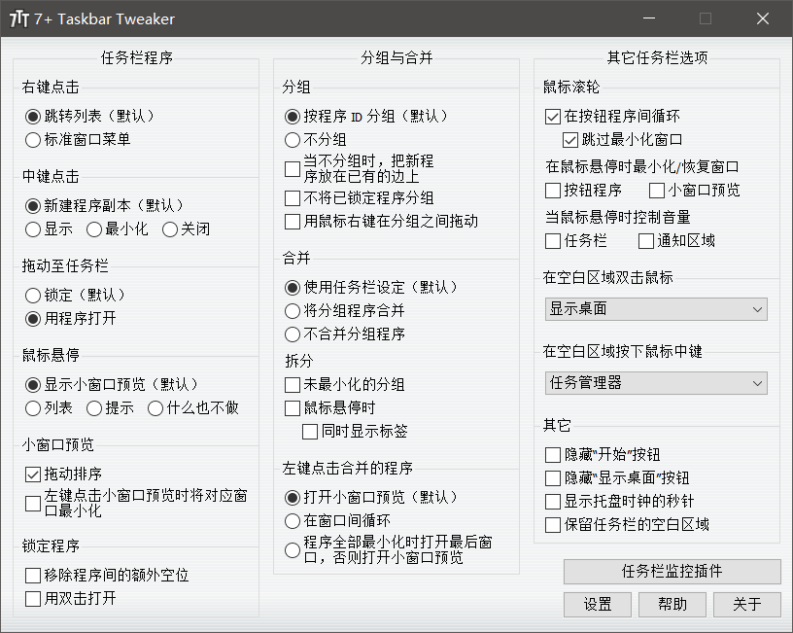The width and height of the screenshot is (793, 633).
Task: Click the 7+ Taskbar Tweaker title bar icon
Action: (x=18, y=19)
